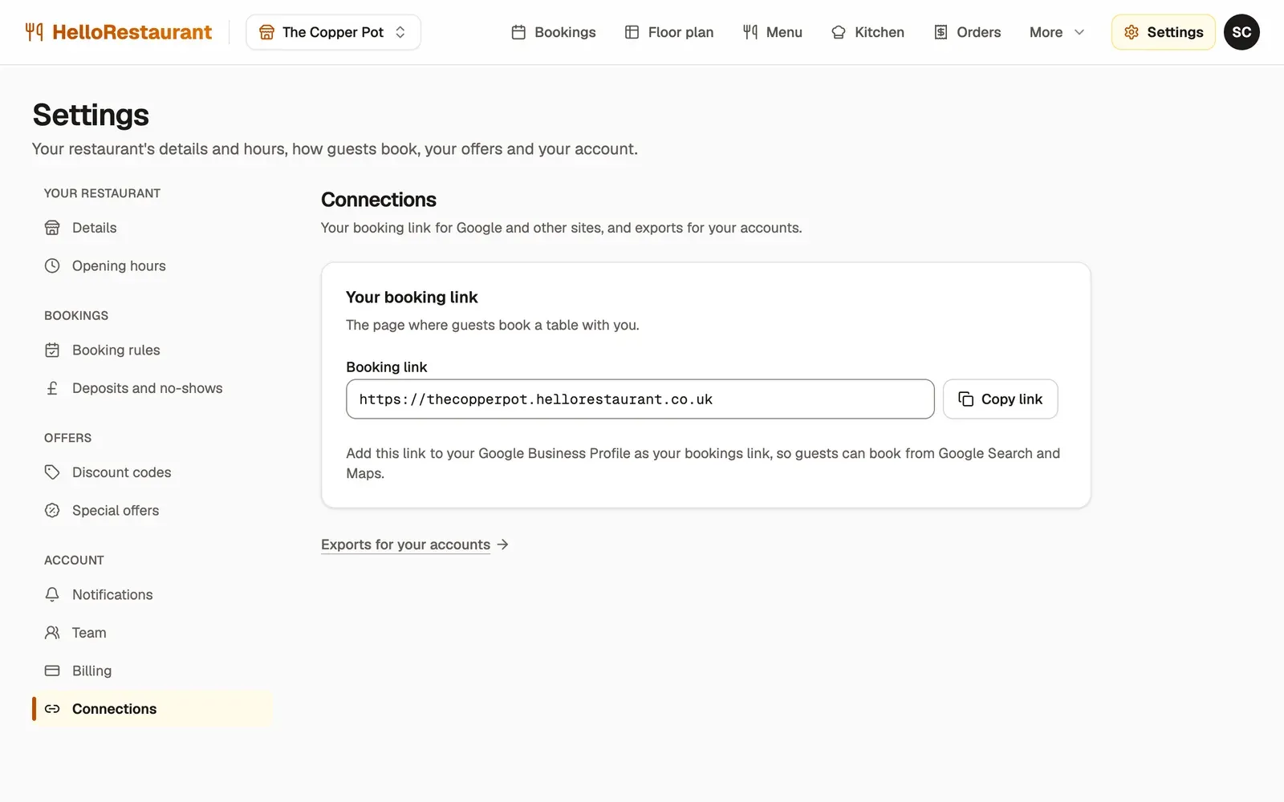The height and width of the screenshot is (802, 1284).
Task: Select Discount codes in the sidebar
Action: click(152, 472)
